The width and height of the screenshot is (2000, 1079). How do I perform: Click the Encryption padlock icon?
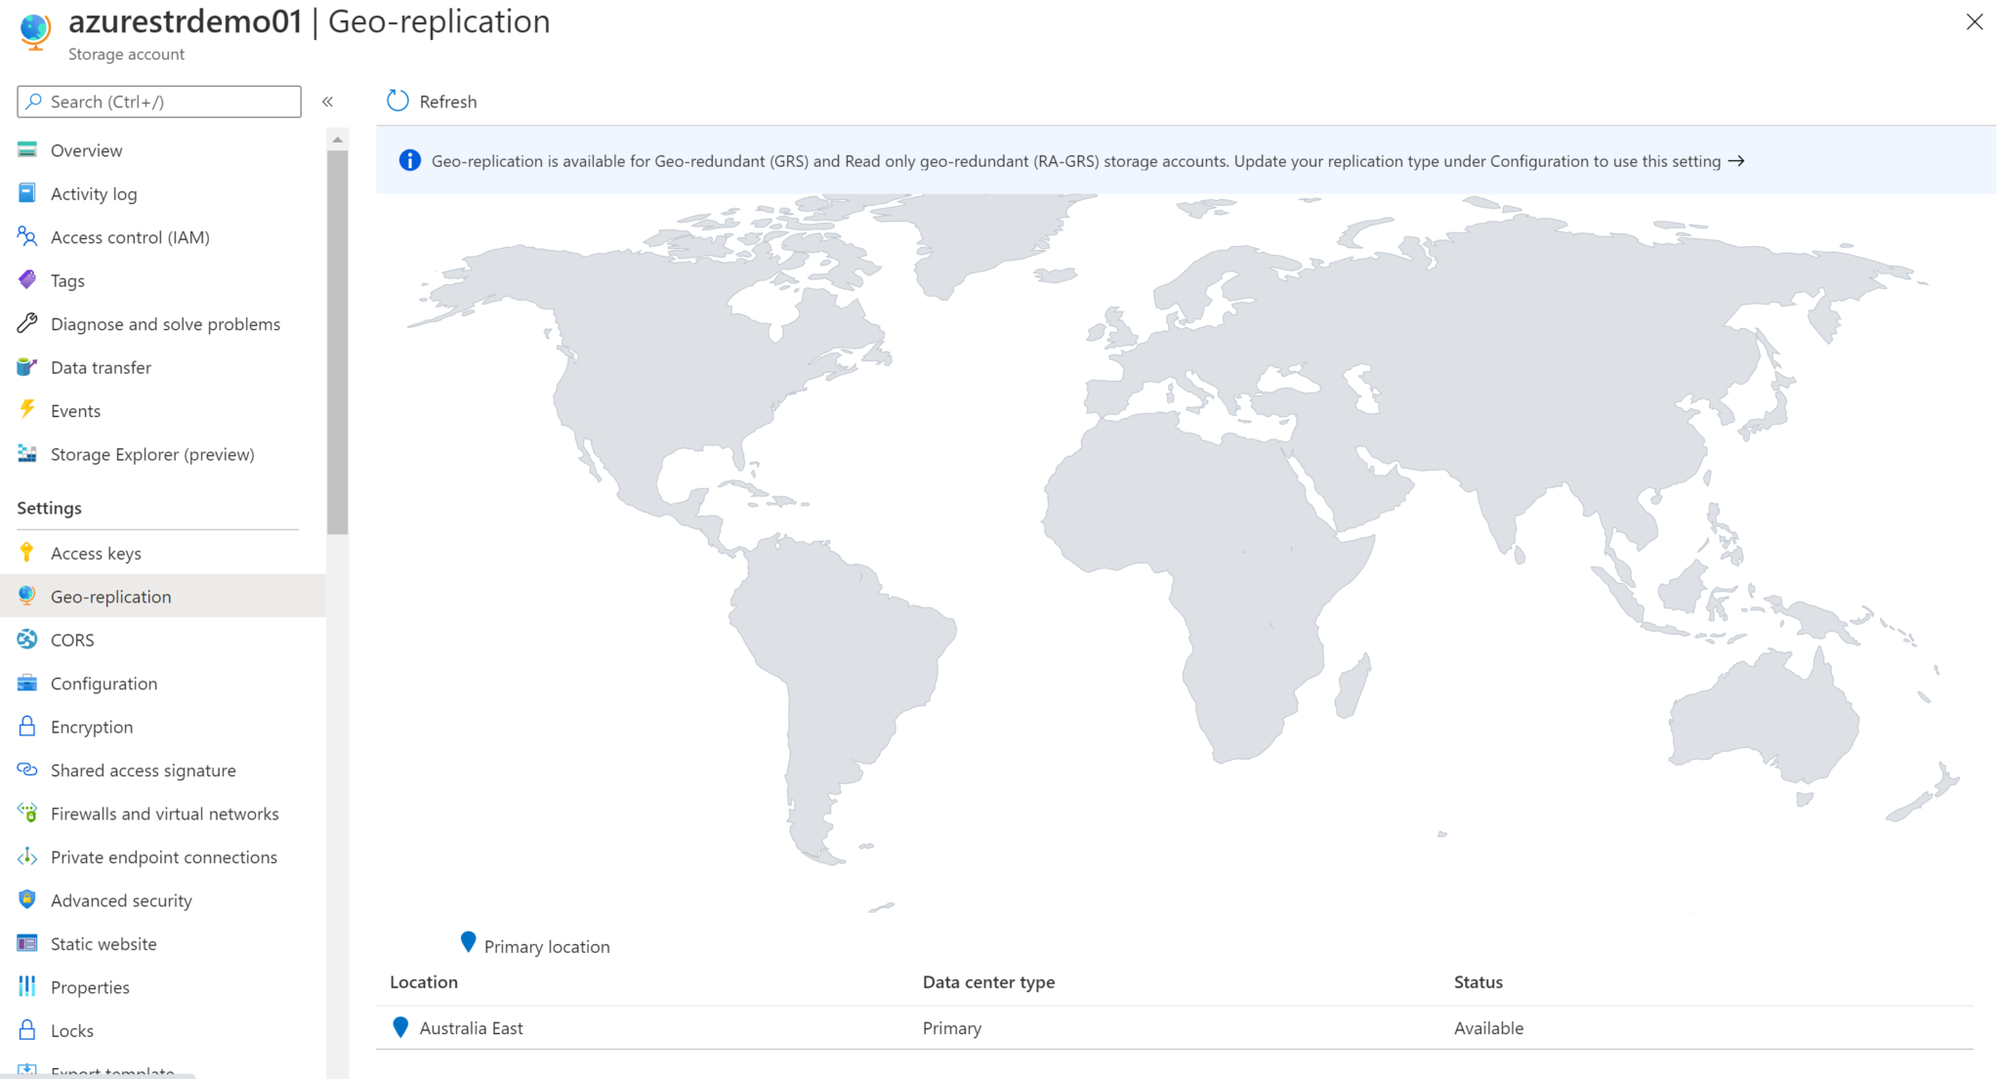click(27, 726)
